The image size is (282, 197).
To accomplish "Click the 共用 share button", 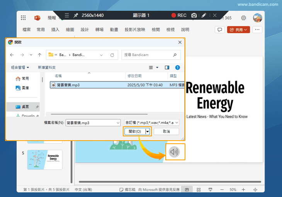I will coord(238,30).
